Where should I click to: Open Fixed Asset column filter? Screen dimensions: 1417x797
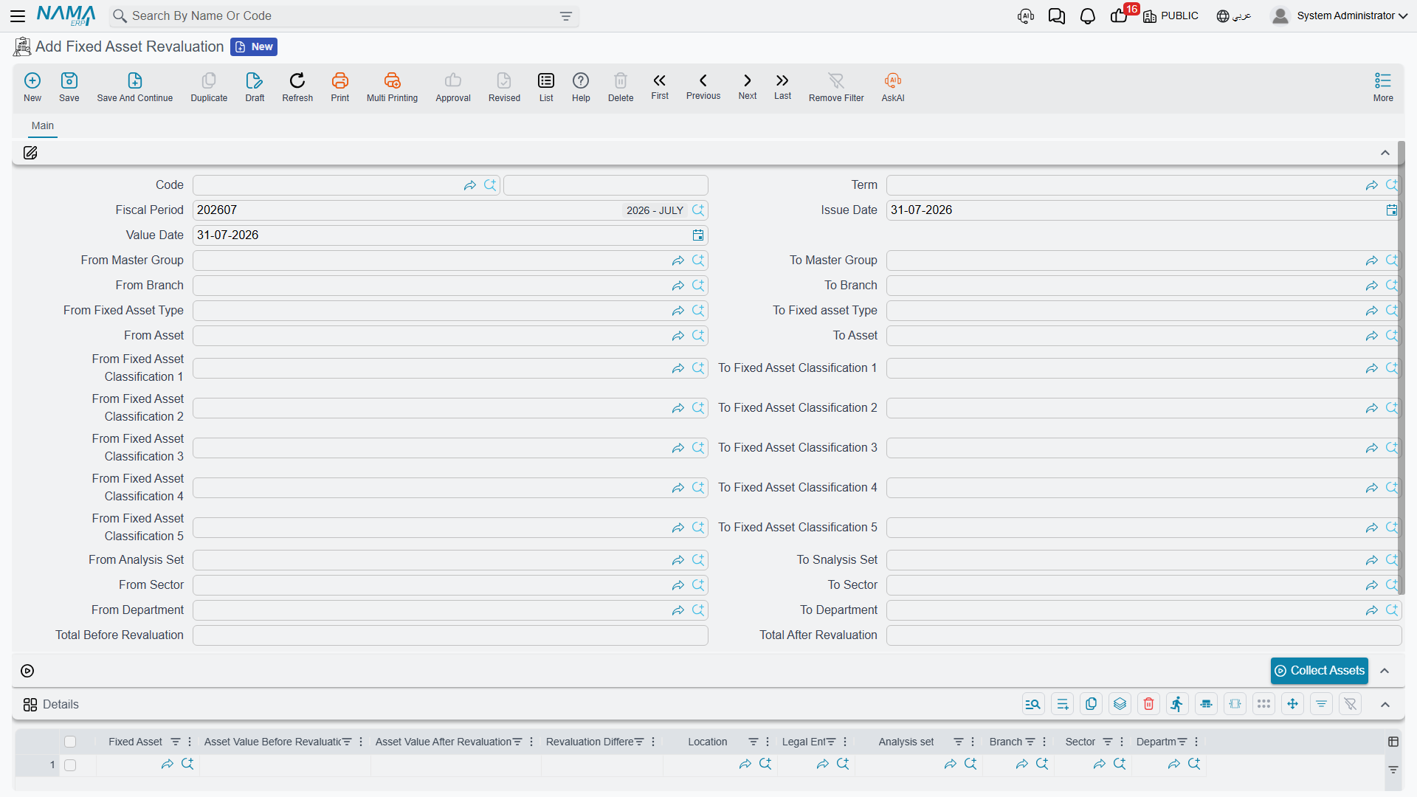[x=176, y=742]
